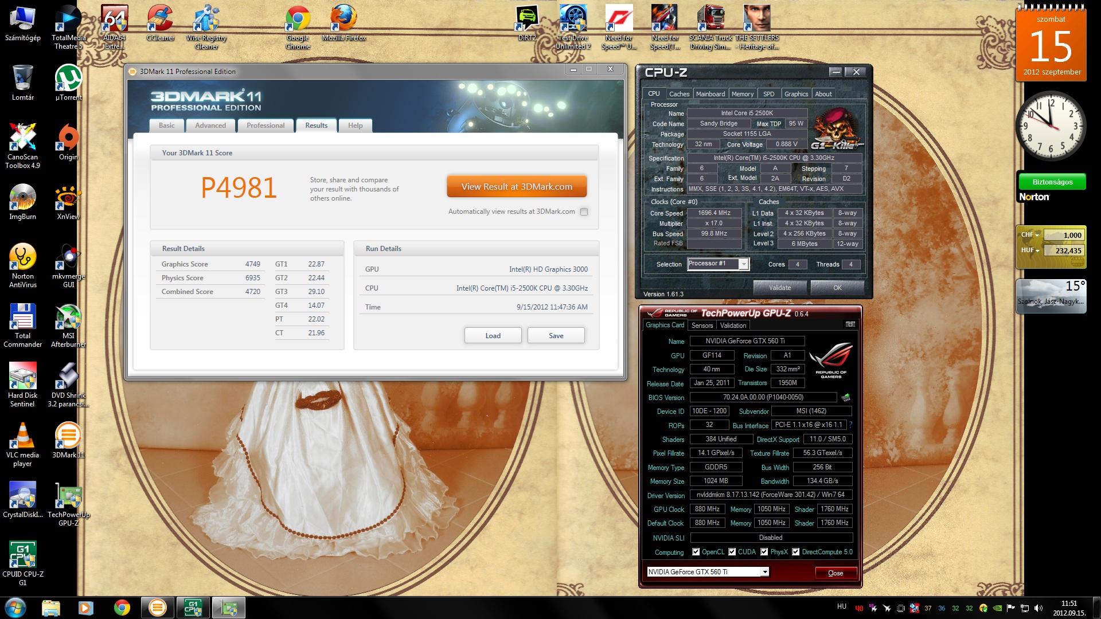Open VLC media player shortcut

tap(23, 445)
